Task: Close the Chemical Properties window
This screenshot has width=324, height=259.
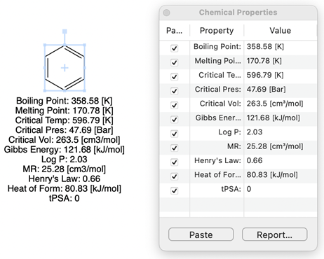Action: [x=166, y=13]
